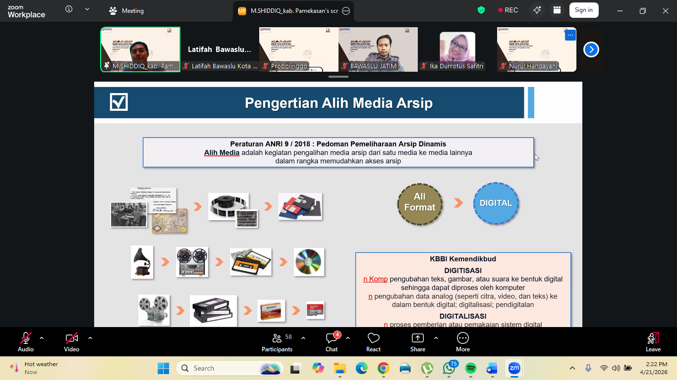Select the M.SHIDDIQ screen share tab
The image size is (677, 380).
pos(292,11)
